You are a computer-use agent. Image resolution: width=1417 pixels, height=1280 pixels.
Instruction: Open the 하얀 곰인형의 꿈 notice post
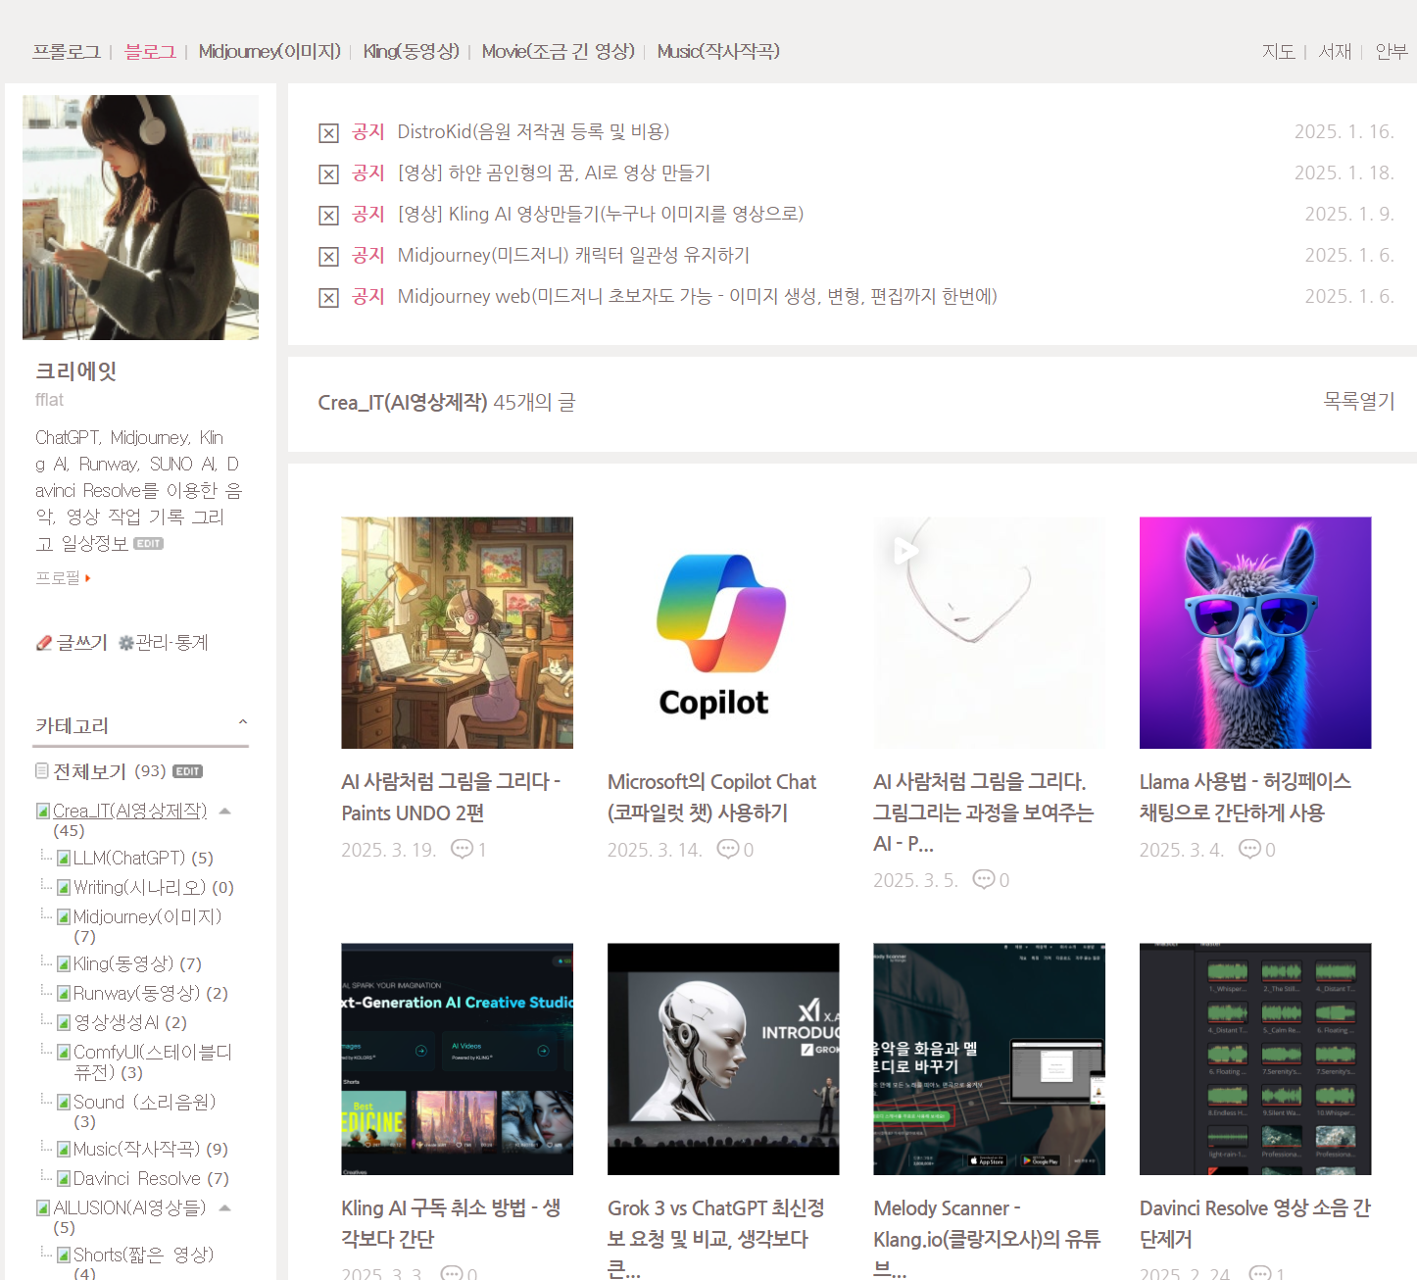554,172
